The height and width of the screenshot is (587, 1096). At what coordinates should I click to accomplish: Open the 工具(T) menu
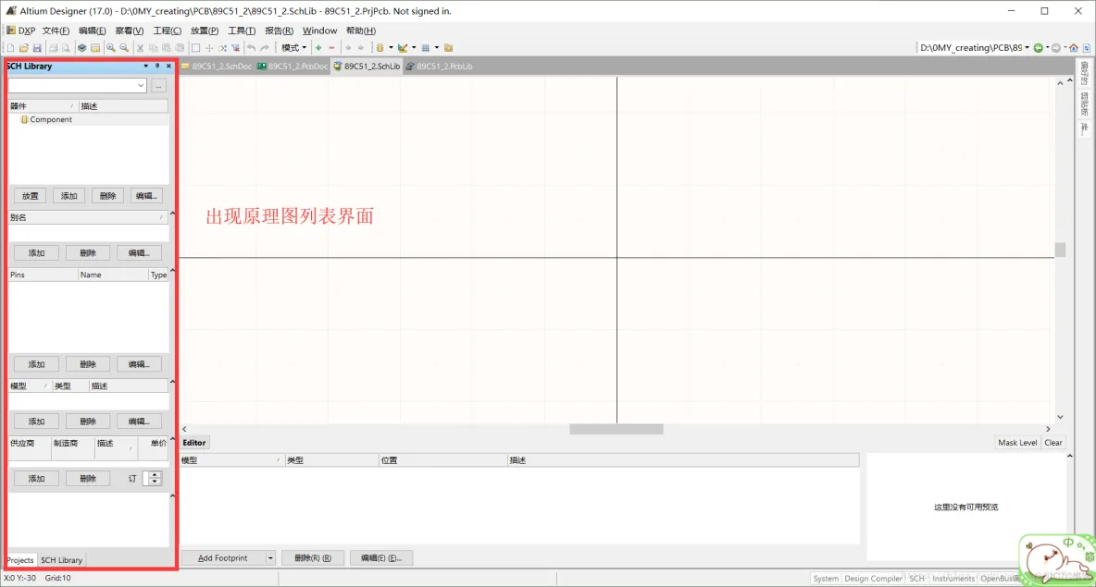pyautogui.click(x=242, y=31)
